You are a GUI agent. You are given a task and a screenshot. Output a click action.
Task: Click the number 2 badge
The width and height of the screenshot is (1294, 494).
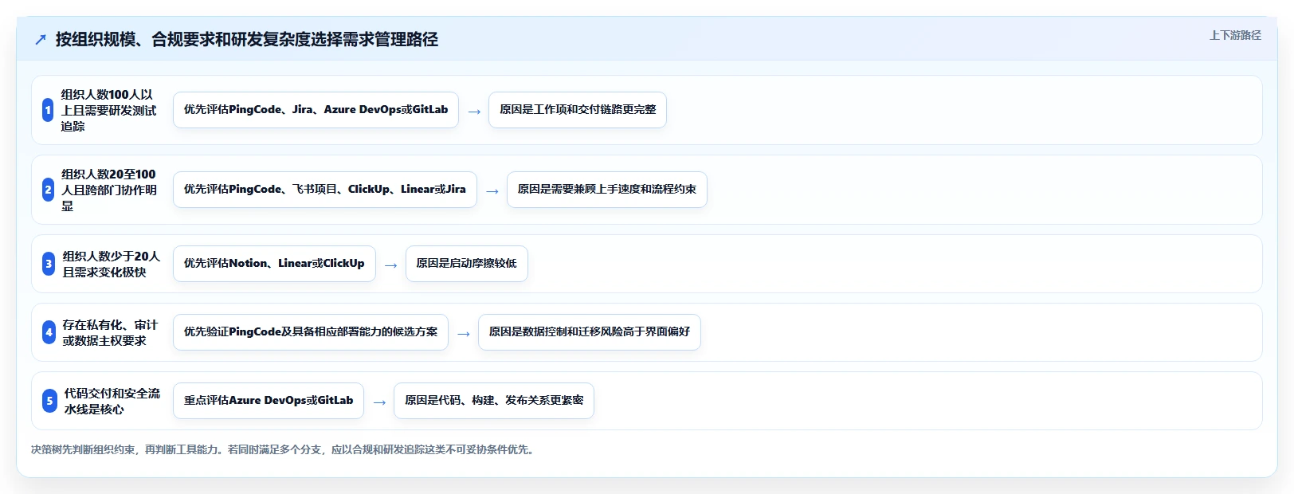(x=48, y=190)
